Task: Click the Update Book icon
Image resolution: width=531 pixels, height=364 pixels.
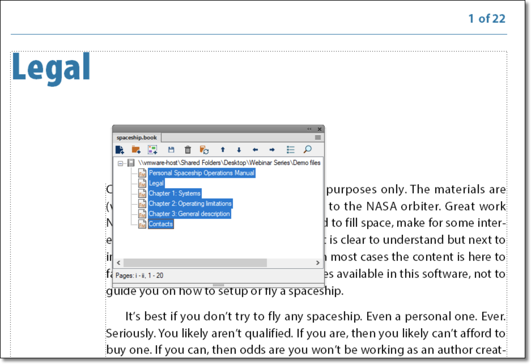Action: click(204, 150)
